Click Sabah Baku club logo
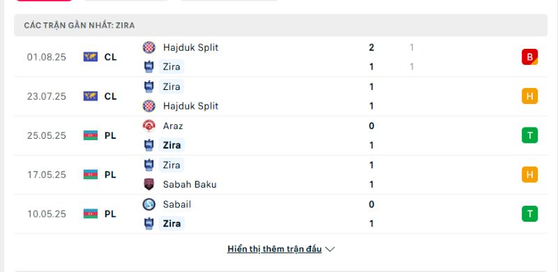This screenshot has width=558, height=272. pos(149,184)
